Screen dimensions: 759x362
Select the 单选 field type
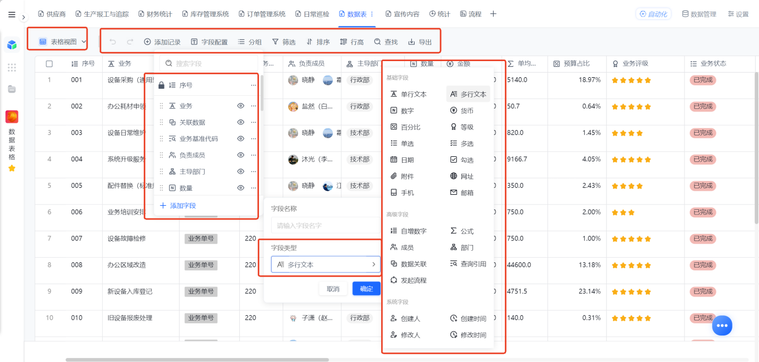click(403, 144)
